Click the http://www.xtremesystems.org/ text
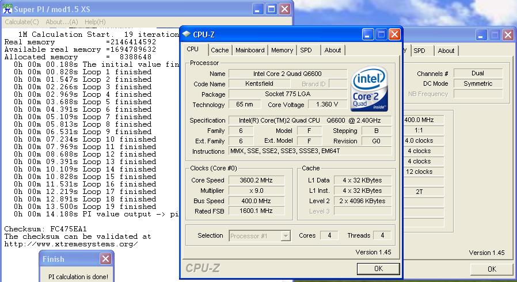This screenshot has height=282, width=517. coord(71,244)
